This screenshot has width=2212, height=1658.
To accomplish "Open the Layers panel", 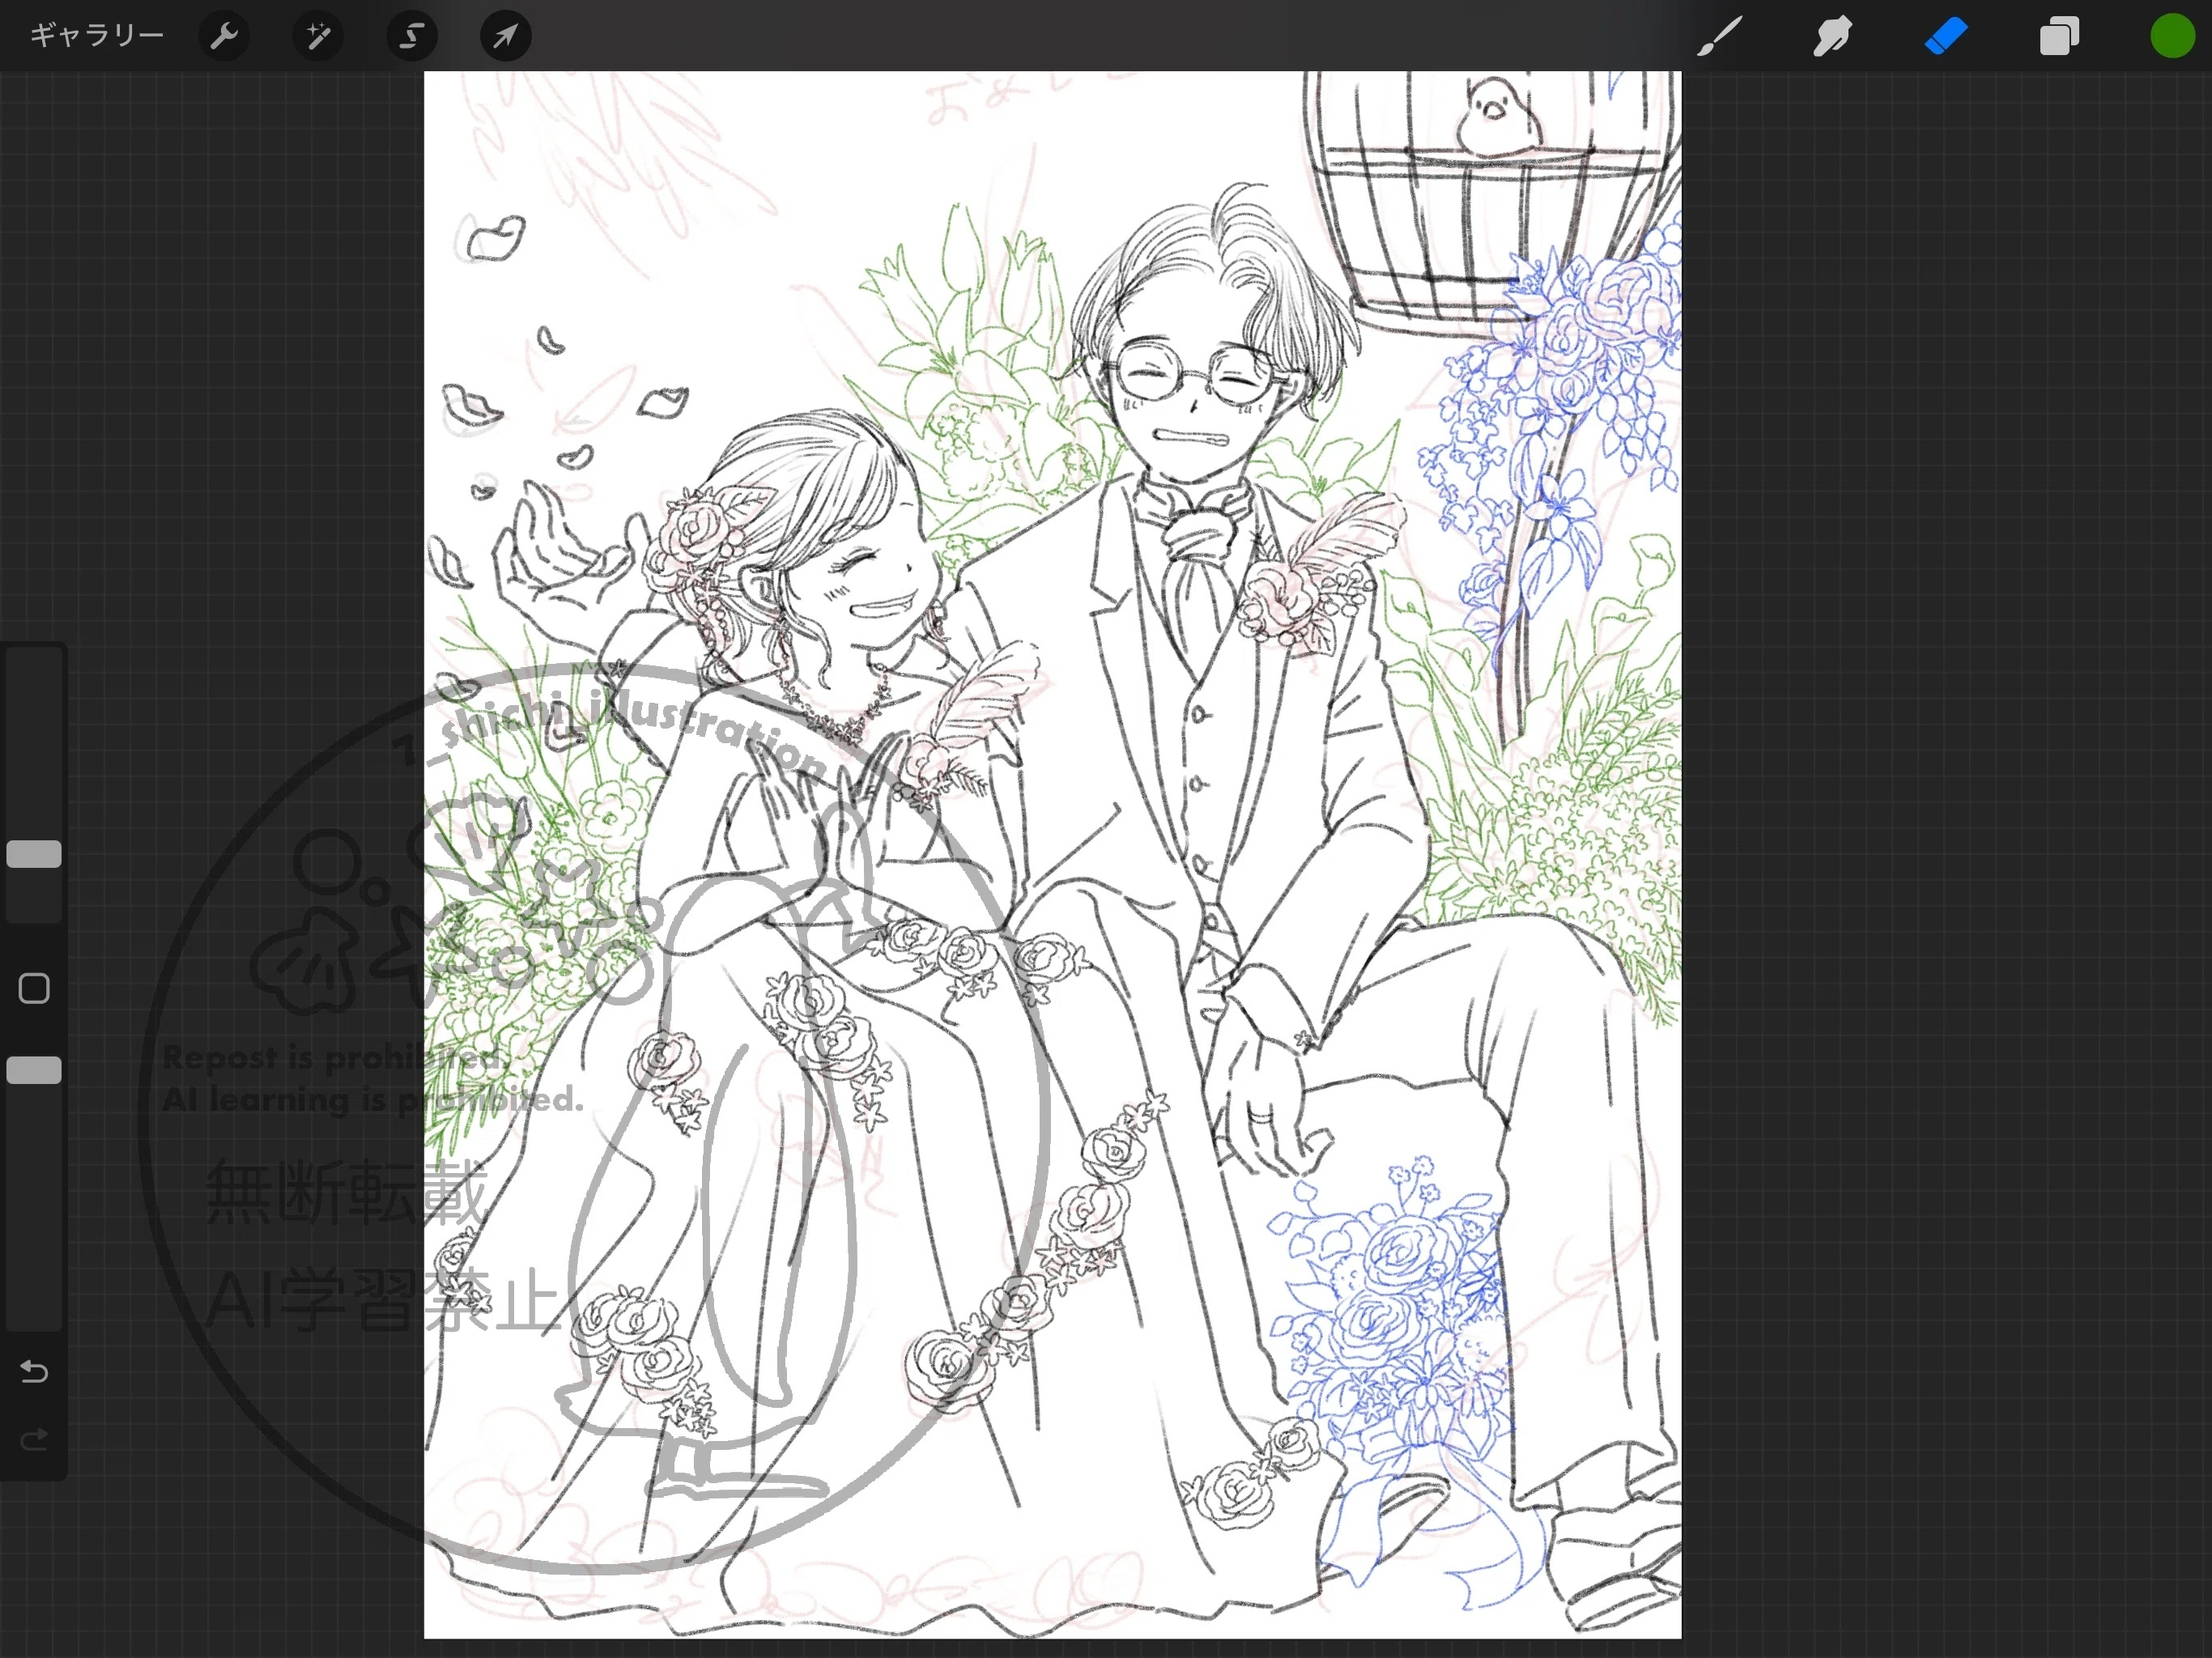I will [2059, 36].
